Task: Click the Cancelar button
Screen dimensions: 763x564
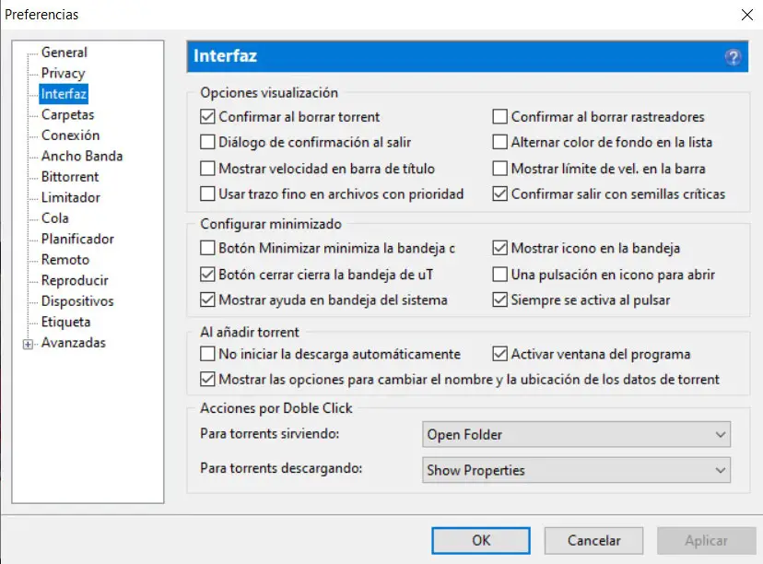Action: pyautogui.click(x=593, y=541)
